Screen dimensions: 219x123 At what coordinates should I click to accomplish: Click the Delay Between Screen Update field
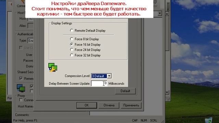coord(99,83)
